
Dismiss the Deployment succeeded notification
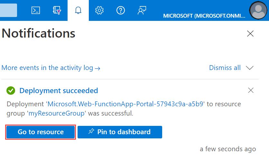tap(251, 90)
